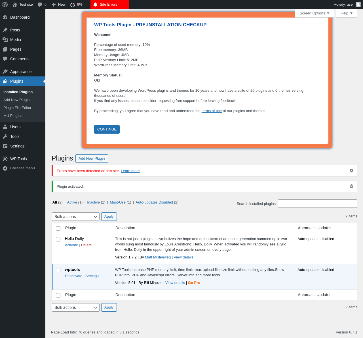Screen dimensions: 363x338
Task: Tick the select-all checkbox in table footer
Action: [x=58, y=295]
